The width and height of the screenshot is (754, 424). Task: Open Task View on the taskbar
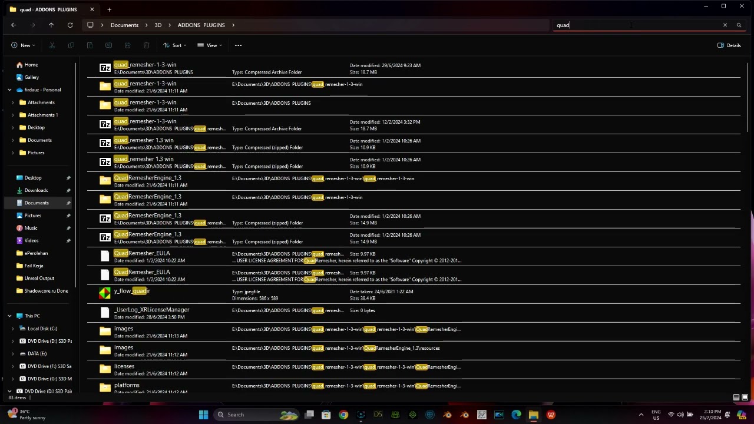[x=309, y=415]
